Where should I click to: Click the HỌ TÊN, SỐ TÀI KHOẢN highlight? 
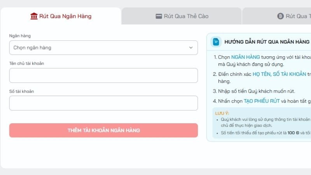coord(279,74)
